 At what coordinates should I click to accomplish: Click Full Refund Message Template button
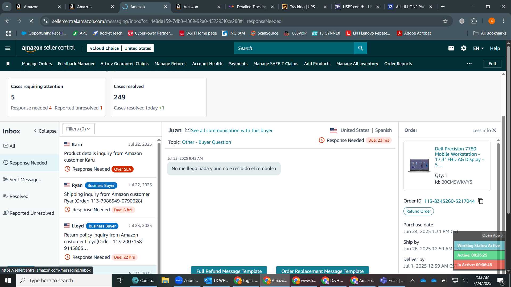(229, 270)
